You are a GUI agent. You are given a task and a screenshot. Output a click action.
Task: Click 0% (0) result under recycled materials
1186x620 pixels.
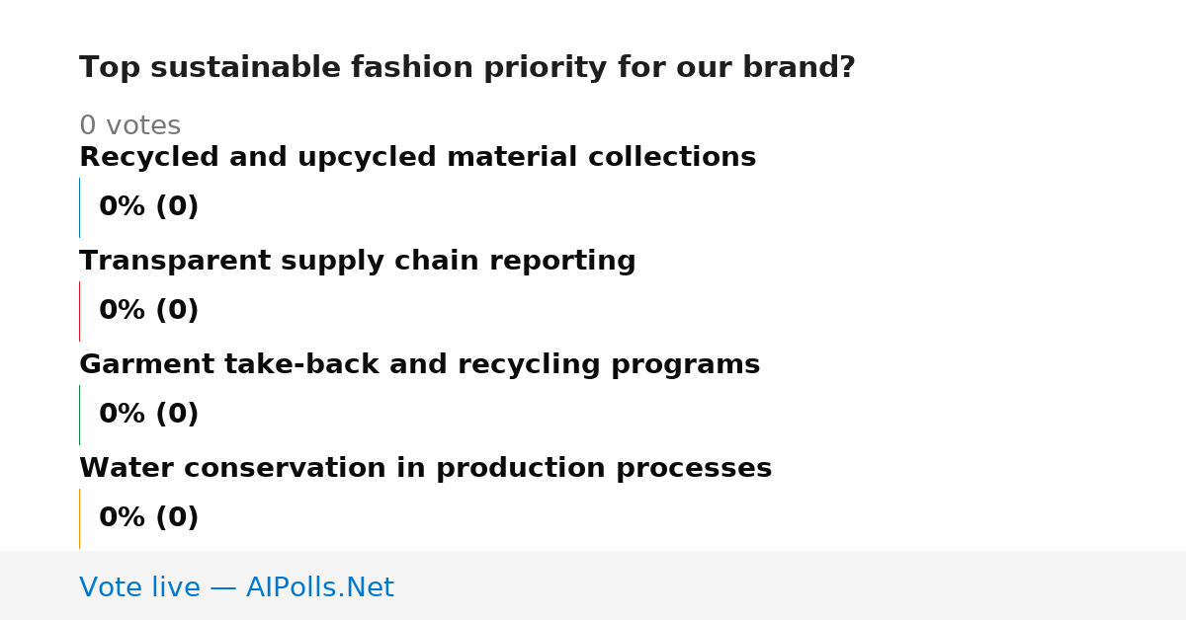pyautogui.click(x=148, y=207)
